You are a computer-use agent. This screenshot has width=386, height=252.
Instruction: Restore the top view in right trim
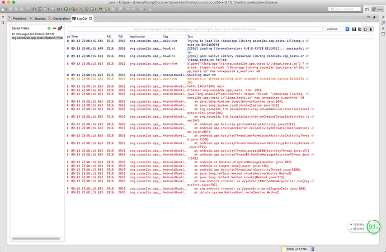click(x=383, y=17)
